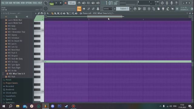Open the piano roll magnet snap menu

pos(42,13)
